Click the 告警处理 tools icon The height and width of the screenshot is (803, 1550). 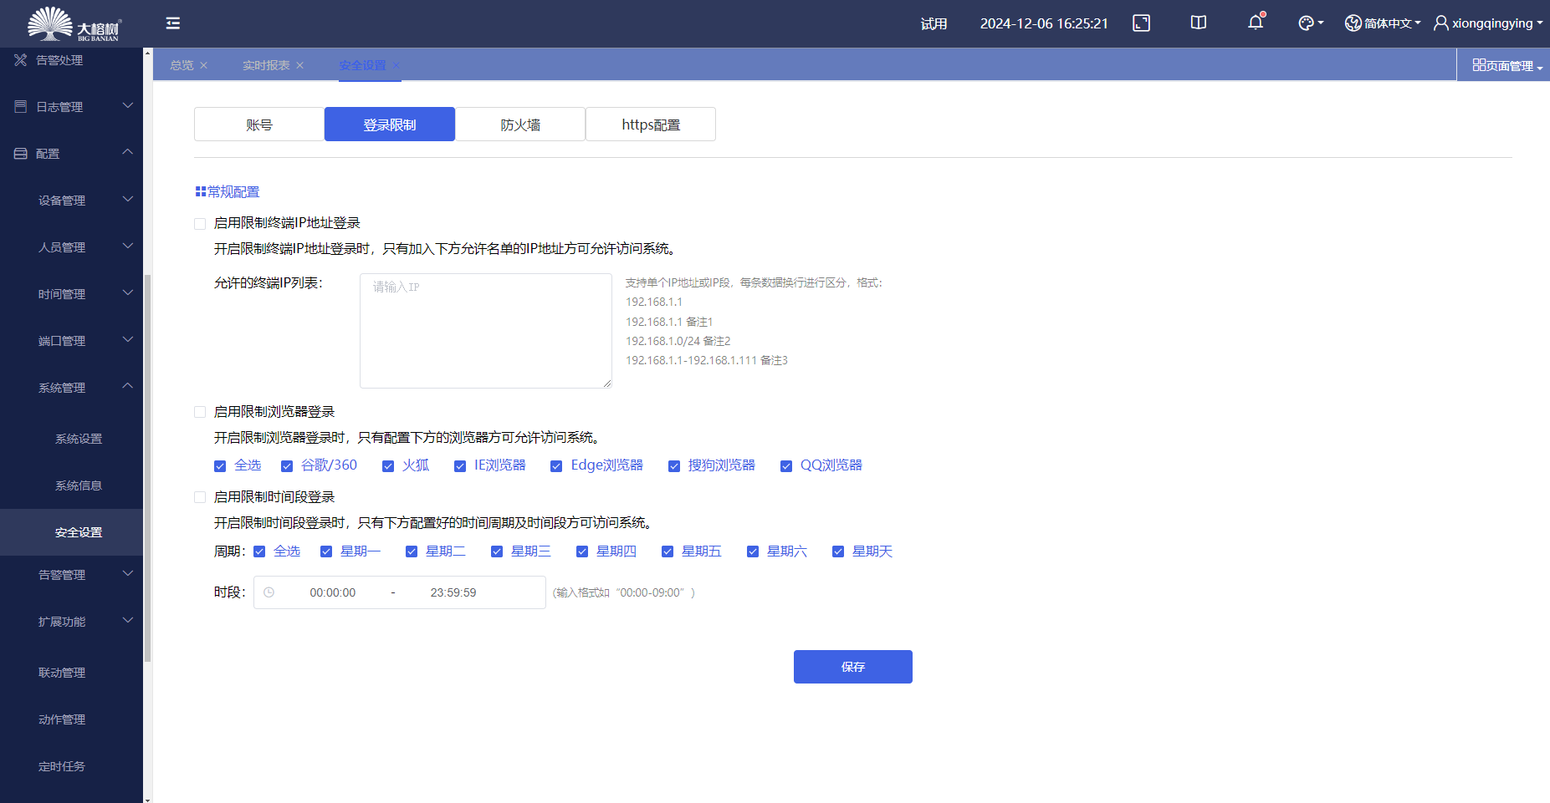pyautogui.click(x=21, y=60)
